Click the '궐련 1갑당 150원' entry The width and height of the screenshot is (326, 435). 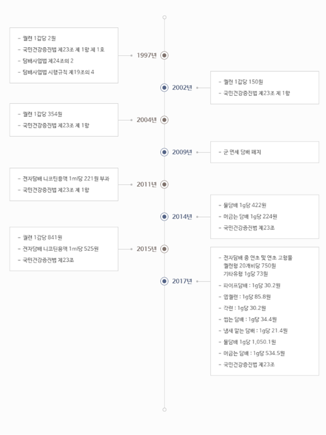tap(243, 82)
